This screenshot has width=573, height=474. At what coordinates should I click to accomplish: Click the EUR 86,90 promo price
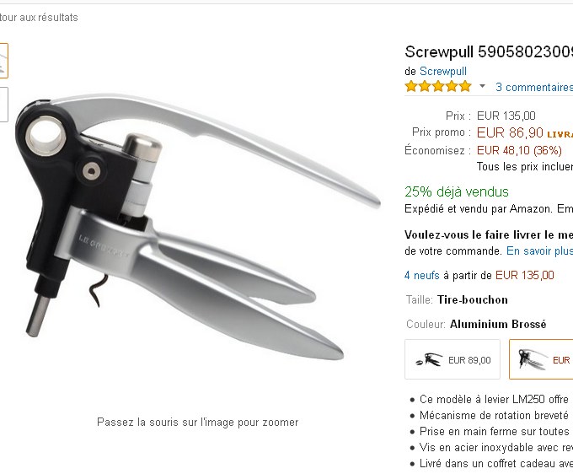pyautogui.click(x=510, y=132)
